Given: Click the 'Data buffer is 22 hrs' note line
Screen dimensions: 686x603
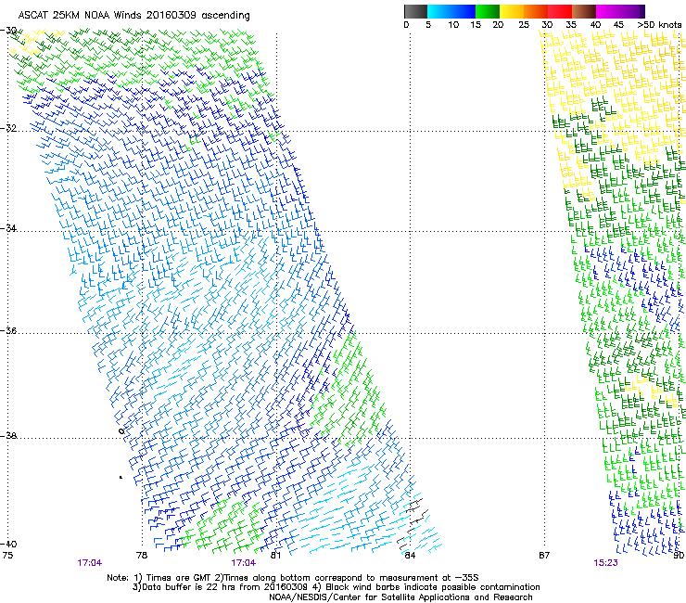Looking at the screenshot, I should [x=336, y=587].
